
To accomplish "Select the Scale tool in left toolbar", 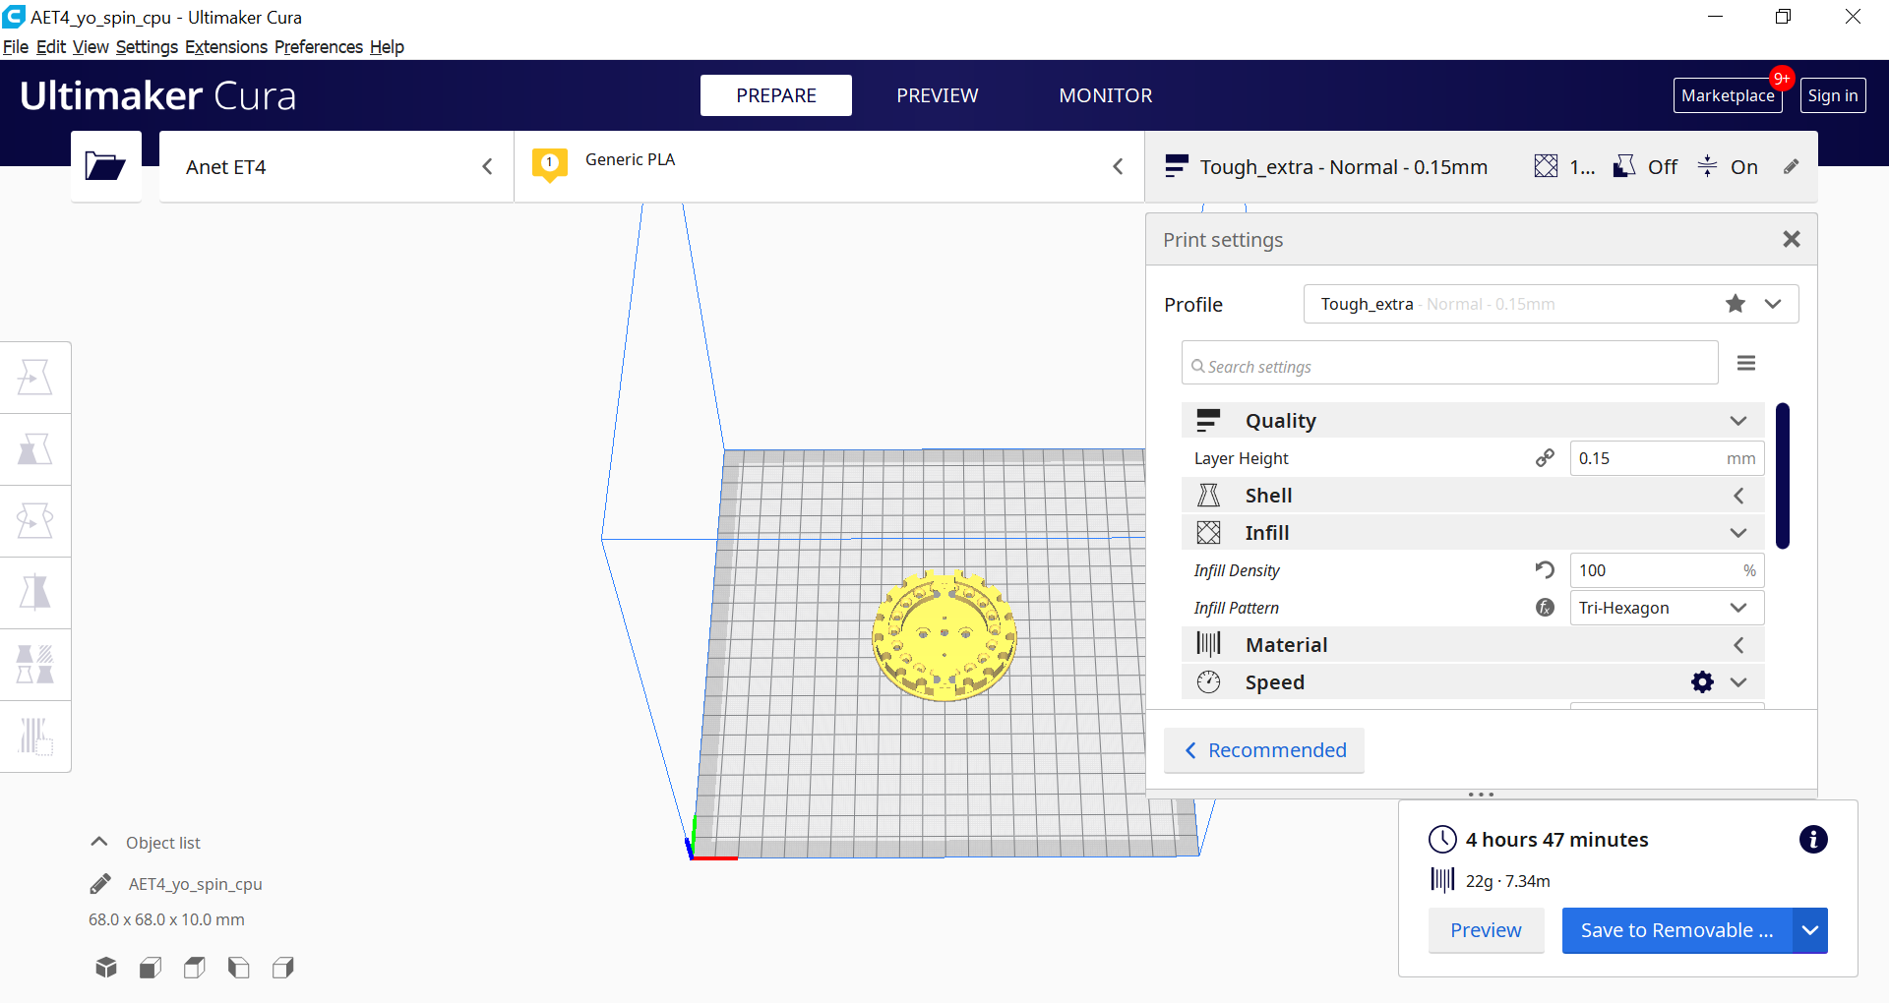I will pos(35,449).
